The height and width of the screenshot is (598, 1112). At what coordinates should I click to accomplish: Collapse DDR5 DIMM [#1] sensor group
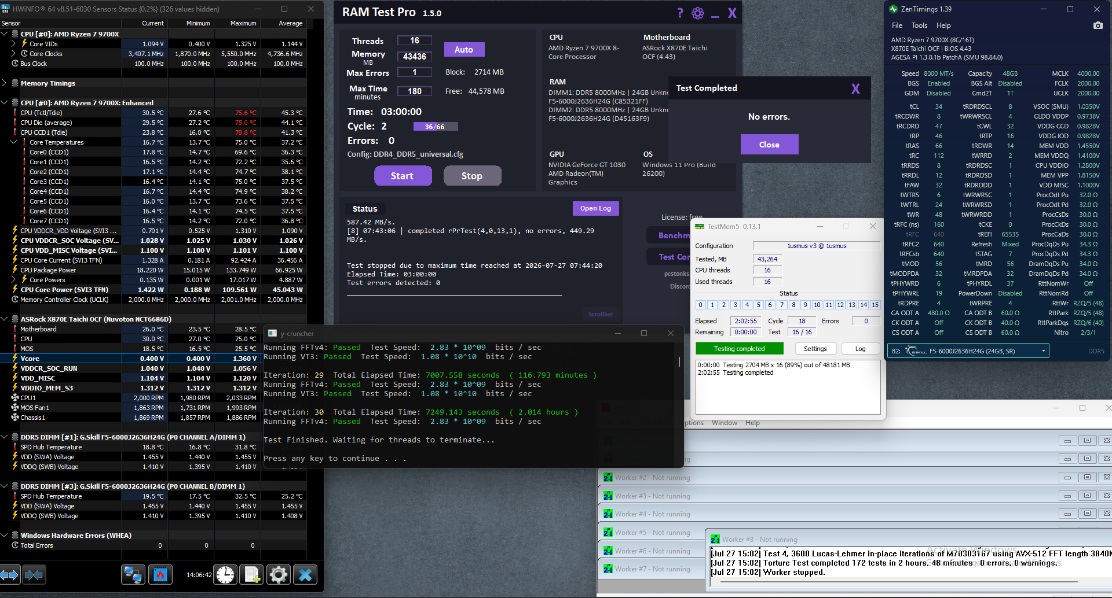point(5,437)
